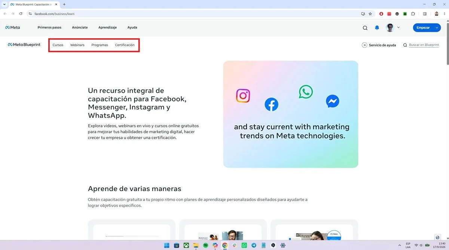The height and width of the screenshot is (250, 449).
Task: Click the install app icon in address bar
Action: pos(363,13)
